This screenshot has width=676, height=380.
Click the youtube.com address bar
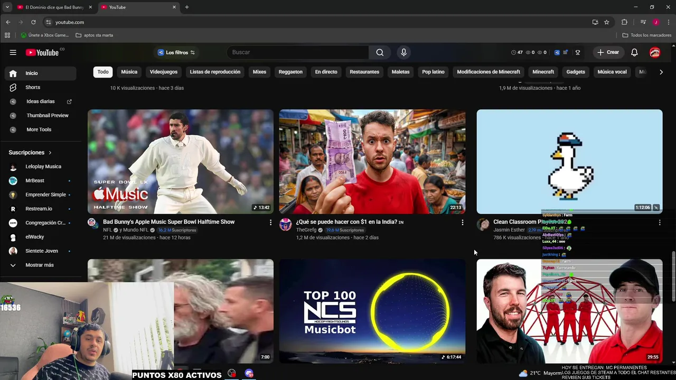317,22
